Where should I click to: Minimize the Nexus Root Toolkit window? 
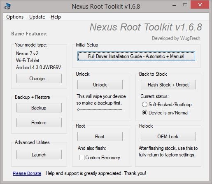(174, 6)
